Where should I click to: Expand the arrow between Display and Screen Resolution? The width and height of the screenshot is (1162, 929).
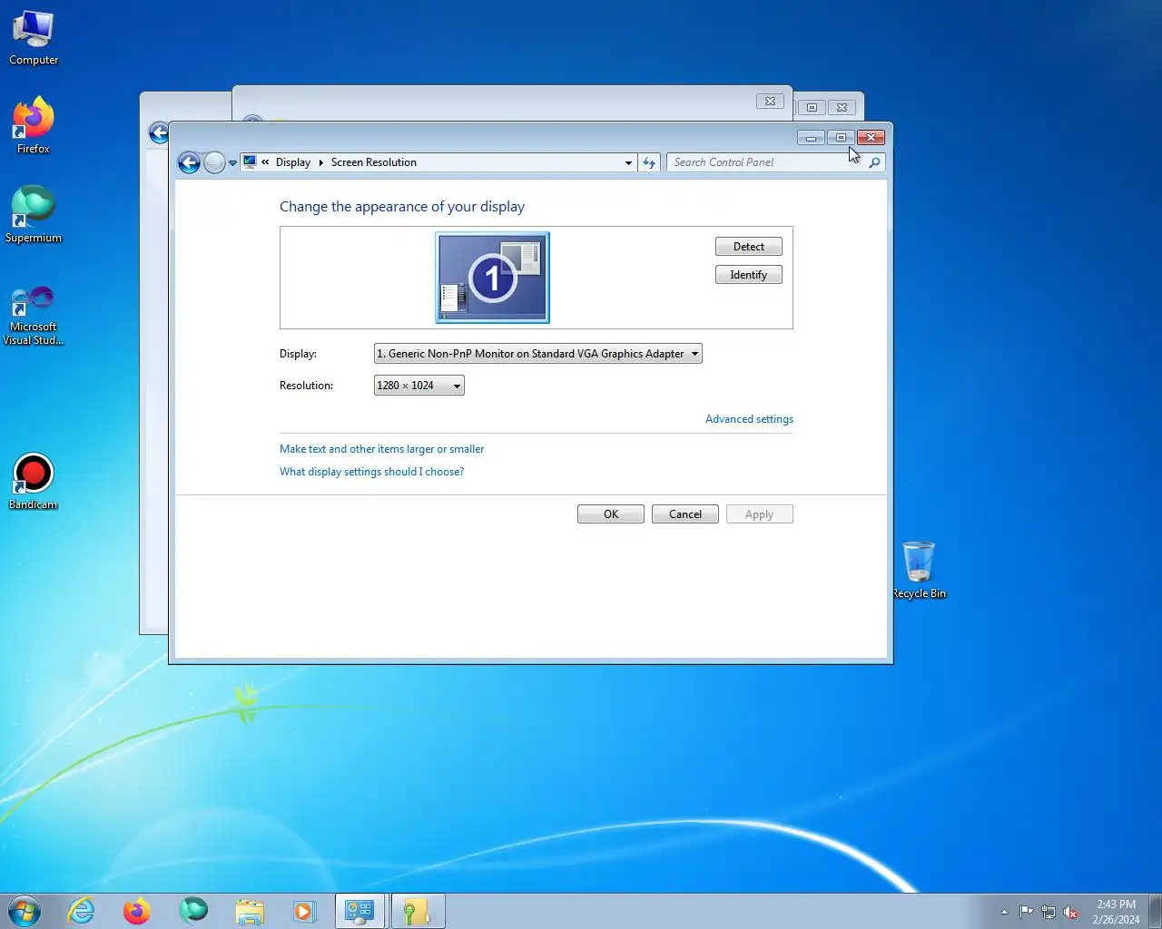tap(320, 162)
